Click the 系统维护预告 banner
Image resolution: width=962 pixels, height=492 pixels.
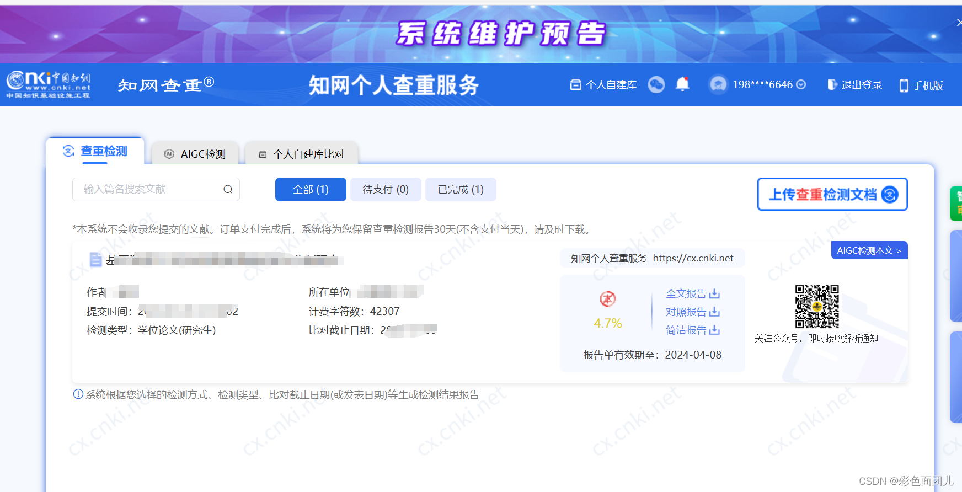pyautogui.click(x=480, y=34)
